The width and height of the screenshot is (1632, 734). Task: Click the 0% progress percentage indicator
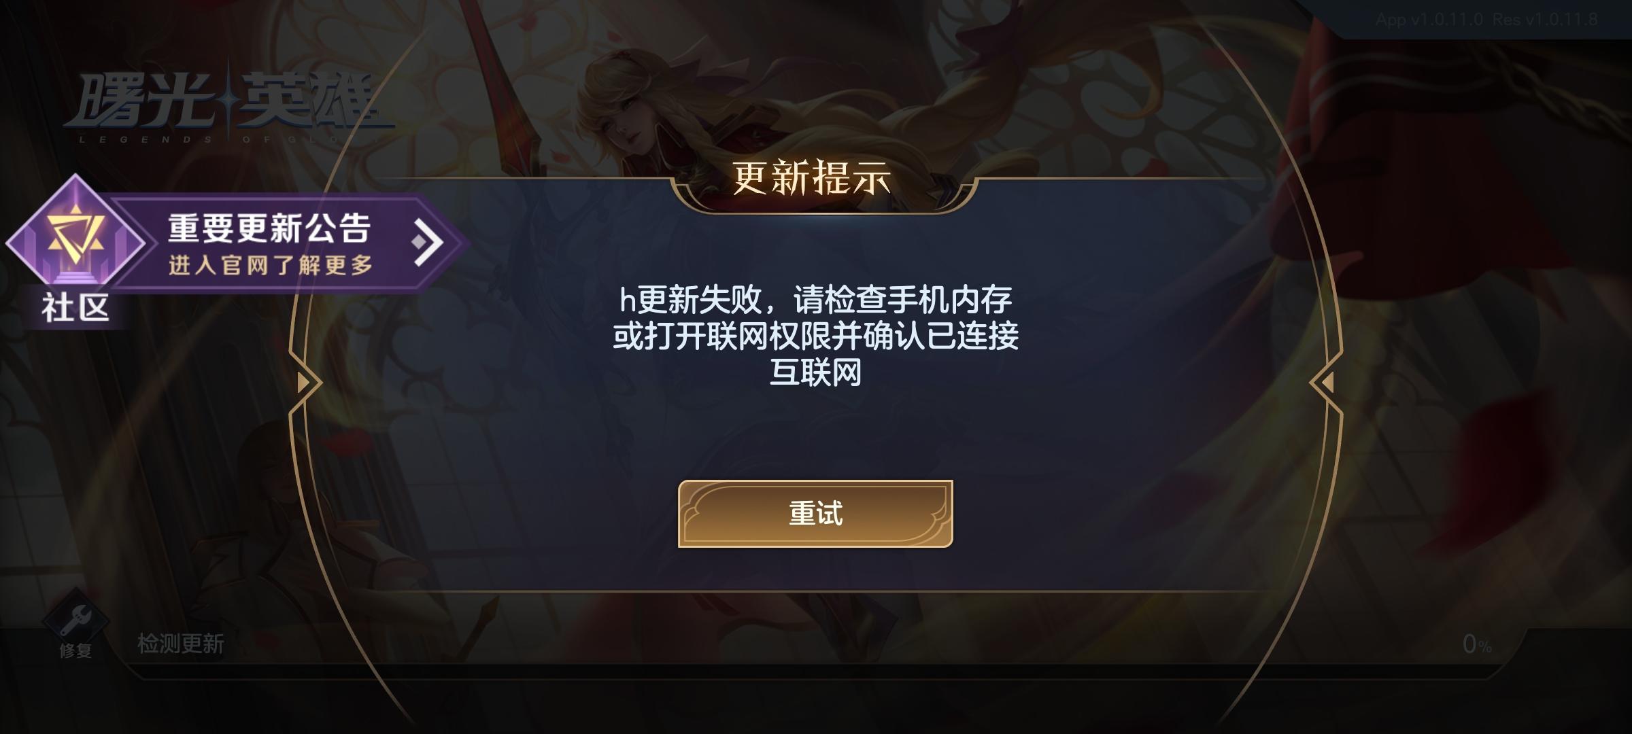pyautogui.click(x=1477, y=644)
